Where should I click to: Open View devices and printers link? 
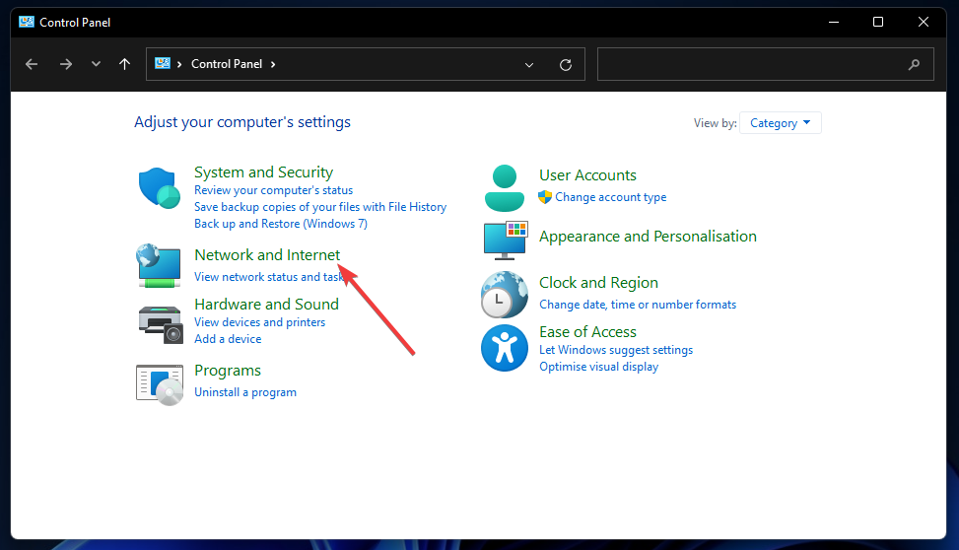259,322
